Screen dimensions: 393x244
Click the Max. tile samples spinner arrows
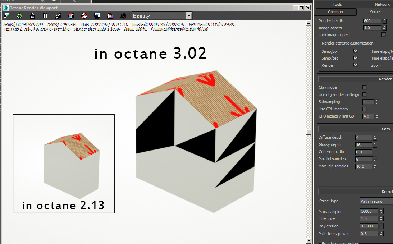point(375,166)
